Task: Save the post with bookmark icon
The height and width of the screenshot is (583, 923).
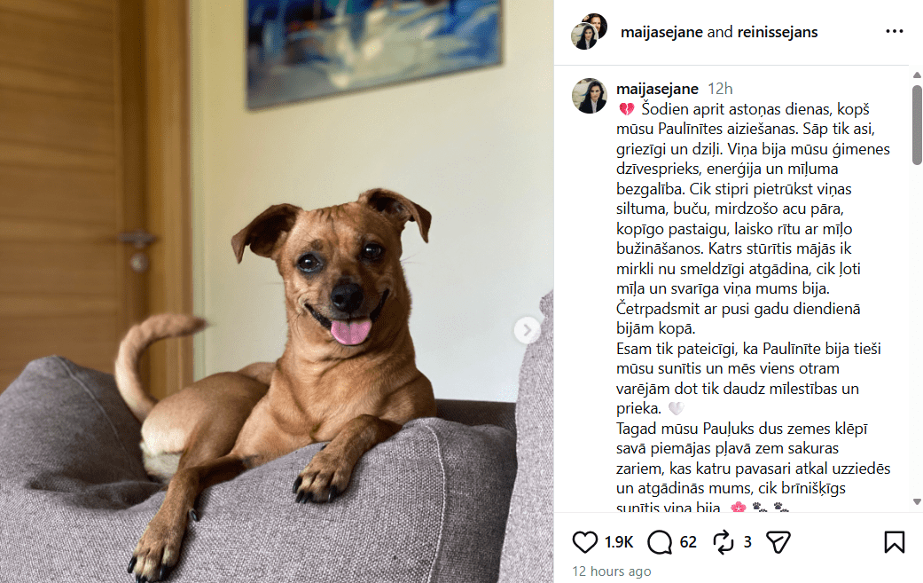Action: [x=894, y=542]
